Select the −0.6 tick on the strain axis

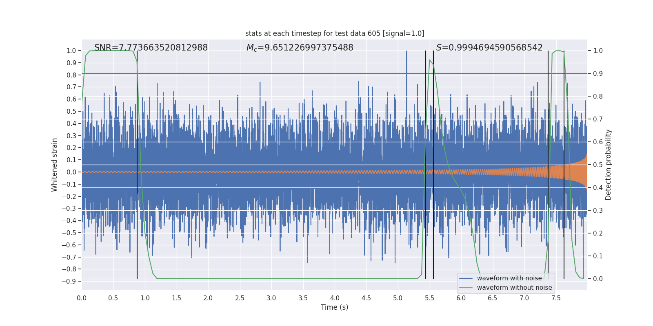[x=69, y=245]
